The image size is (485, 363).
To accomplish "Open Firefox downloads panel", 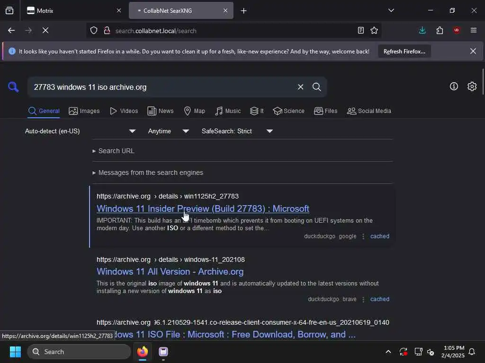I will 422,30.
